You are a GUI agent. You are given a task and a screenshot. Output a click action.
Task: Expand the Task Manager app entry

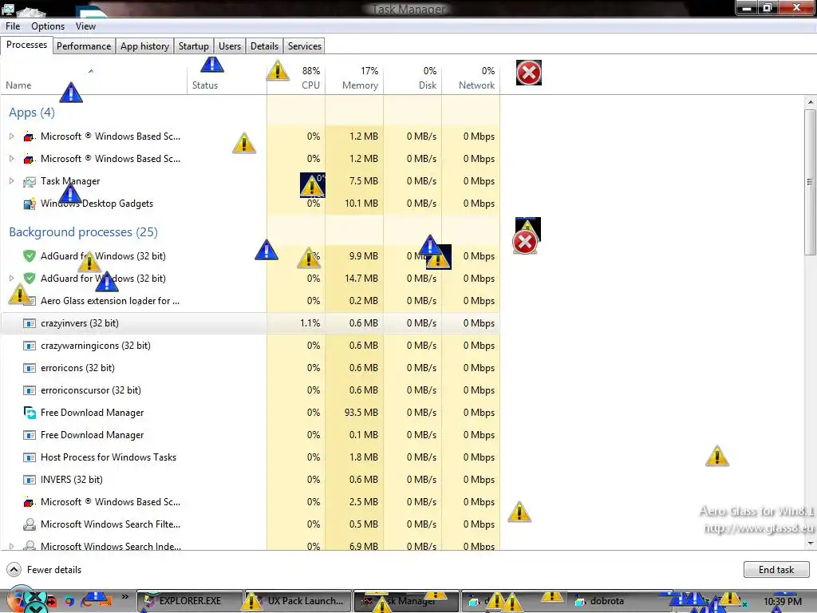[11, 181]
